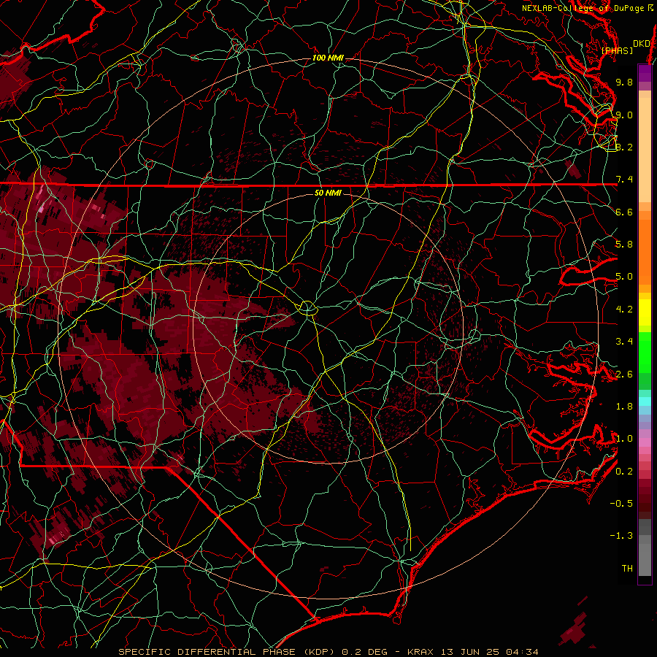Click the 7.4 value on the color scale
Screen dimensions: 657x657
(624, 180)
